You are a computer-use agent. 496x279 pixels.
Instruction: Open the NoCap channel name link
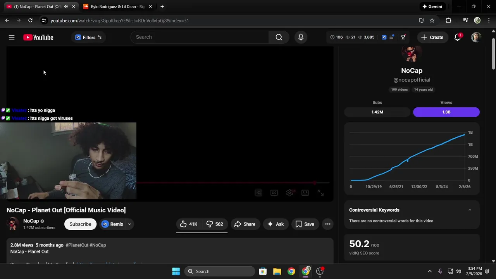pos(31,221)
